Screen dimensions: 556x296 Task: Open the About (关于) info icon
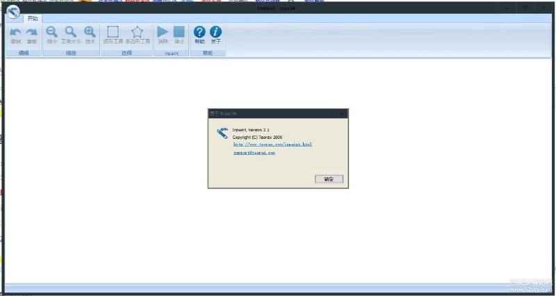click(x=215, y=31)
